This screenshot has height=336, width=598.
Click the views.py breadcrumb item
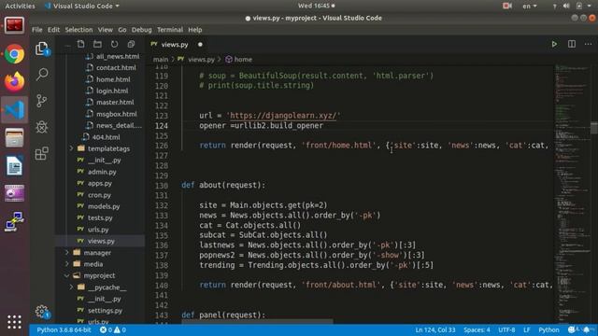[196, 60]
